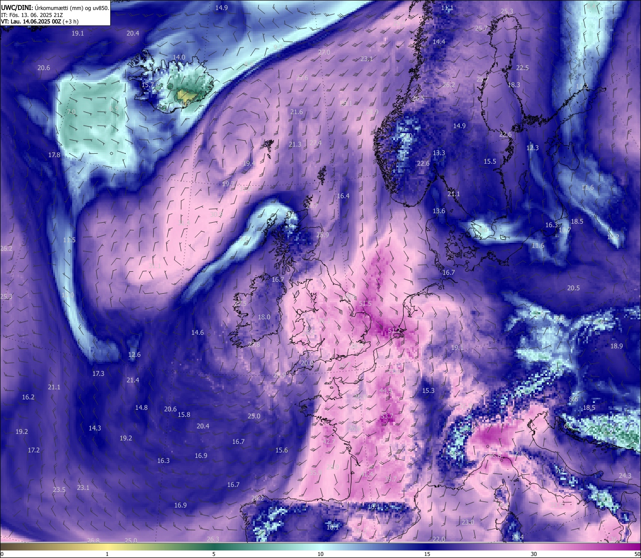The image size is (641, 558).
Task: Click the 5 tick label on color scale
Action: click(214, 554)
